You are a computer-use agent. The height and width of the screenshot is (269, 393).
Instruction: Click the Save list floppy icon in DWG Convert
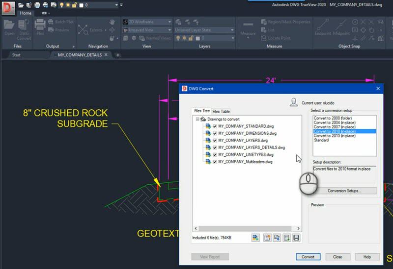click(296, 238)
